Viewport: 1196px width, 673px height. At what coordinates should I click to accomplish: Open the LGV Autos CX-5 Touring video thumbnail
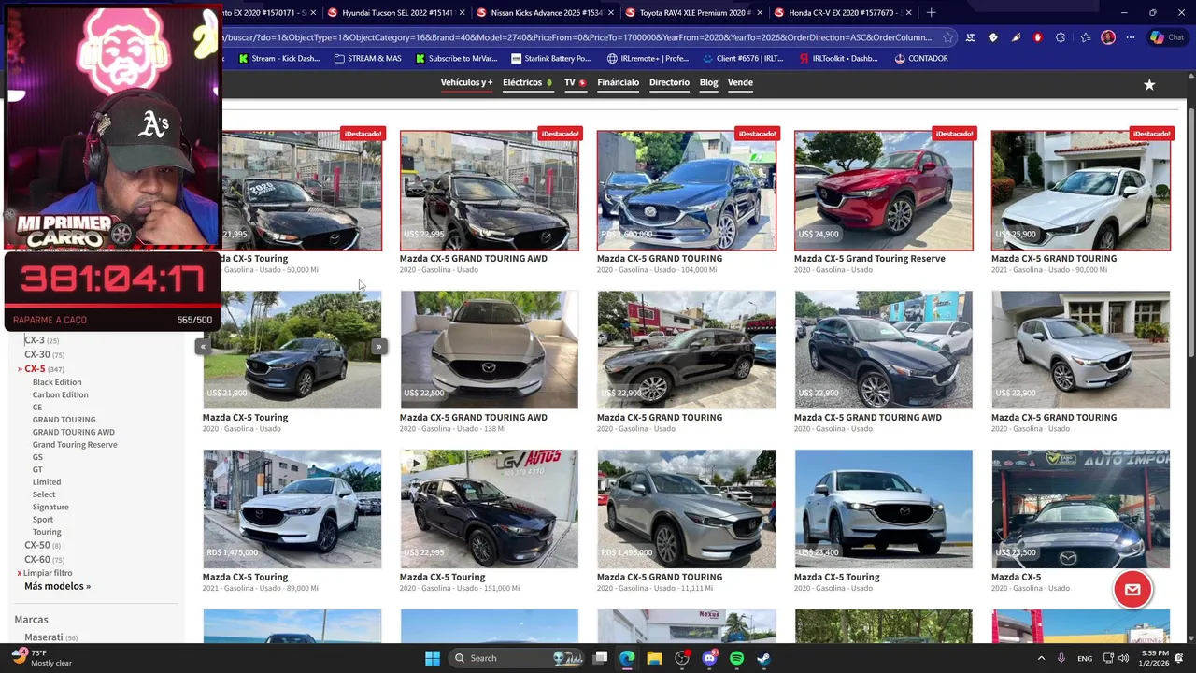[x=489, y=508]
